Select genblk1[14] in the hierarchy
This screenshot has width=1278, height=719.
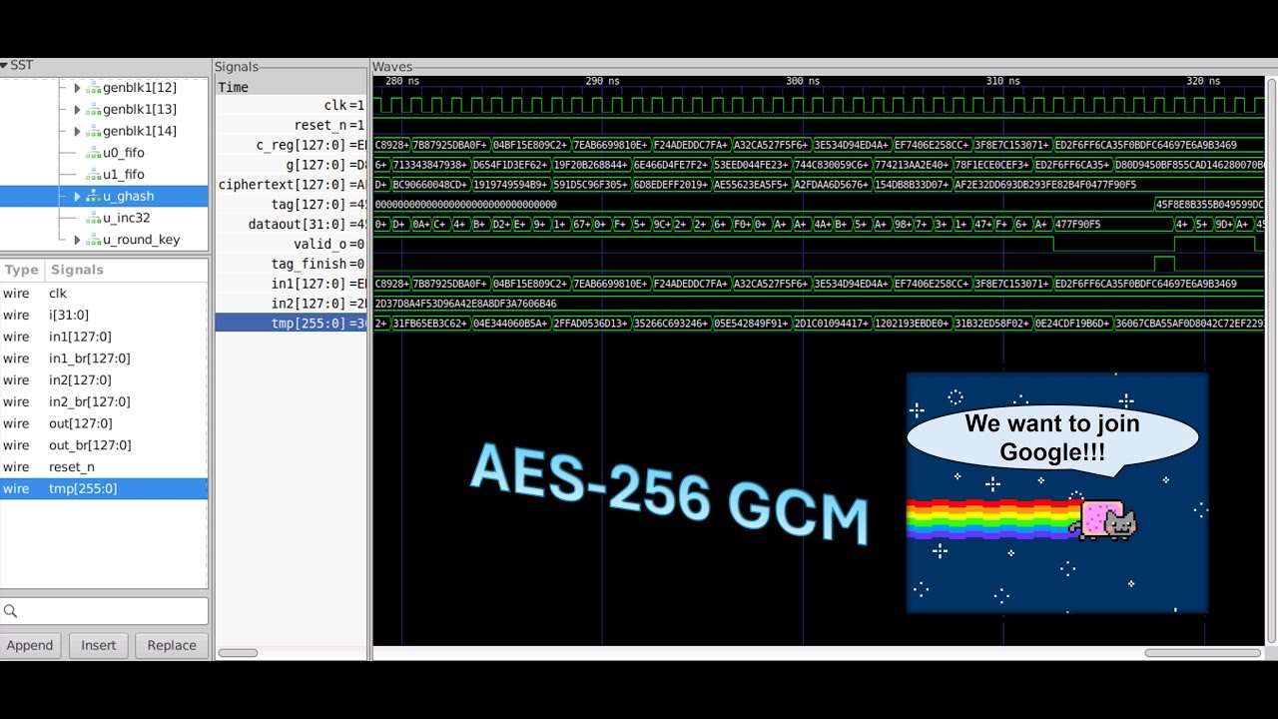pyautogui.click(x=140, y=132)
